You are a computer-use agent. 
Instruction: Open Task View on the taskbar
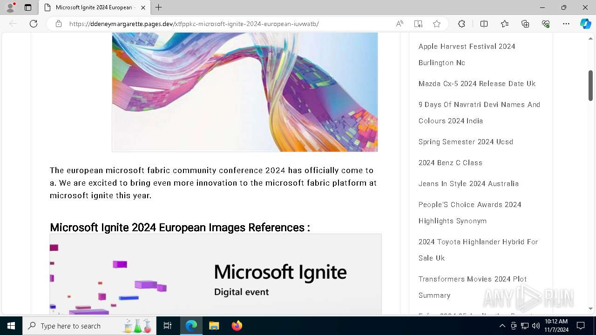(x=168, y=326)
